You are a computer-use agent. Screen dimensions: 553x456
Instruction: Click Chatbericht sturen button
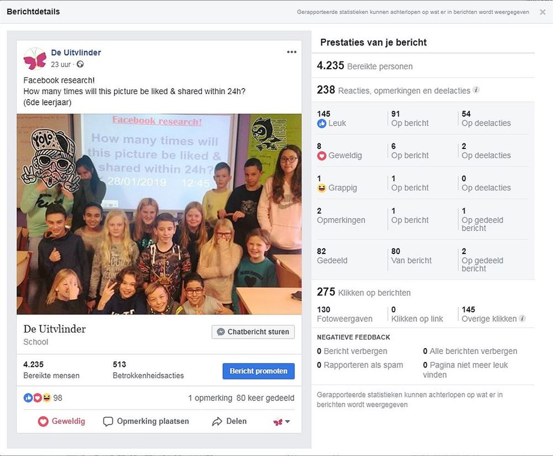253,332
